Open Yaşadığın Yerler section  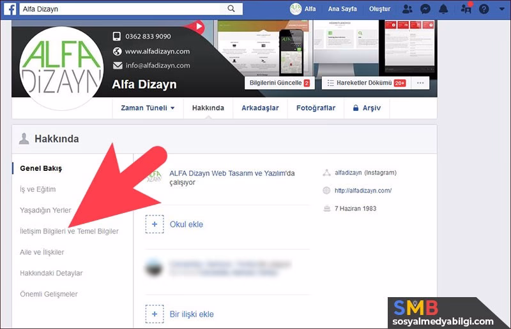(x=45, y=210)
